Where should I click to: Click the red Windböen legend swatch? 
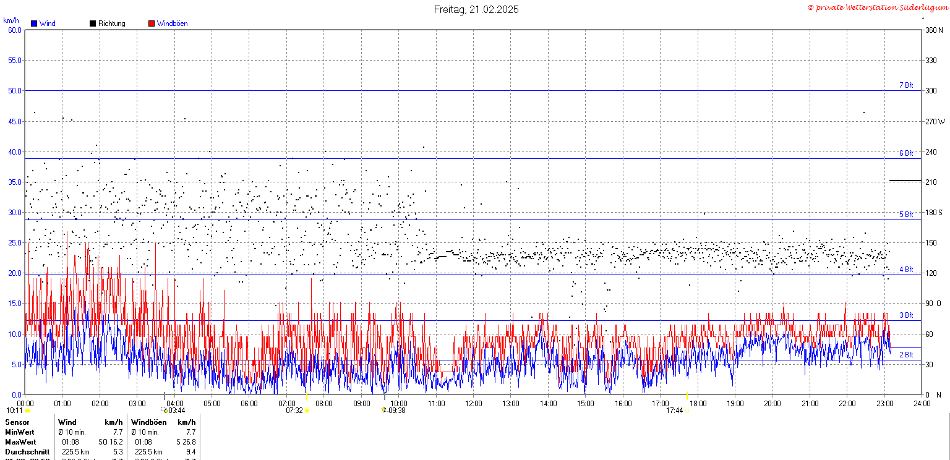(x=152, y=23)
